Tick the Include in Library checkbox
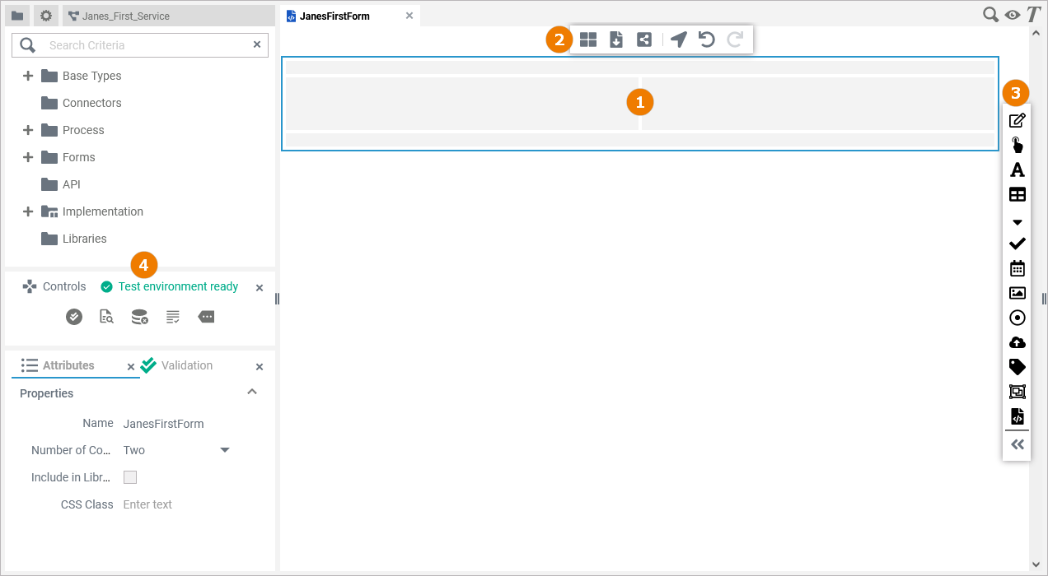Viewport: 1048px width, 576px height. [129, 476]
